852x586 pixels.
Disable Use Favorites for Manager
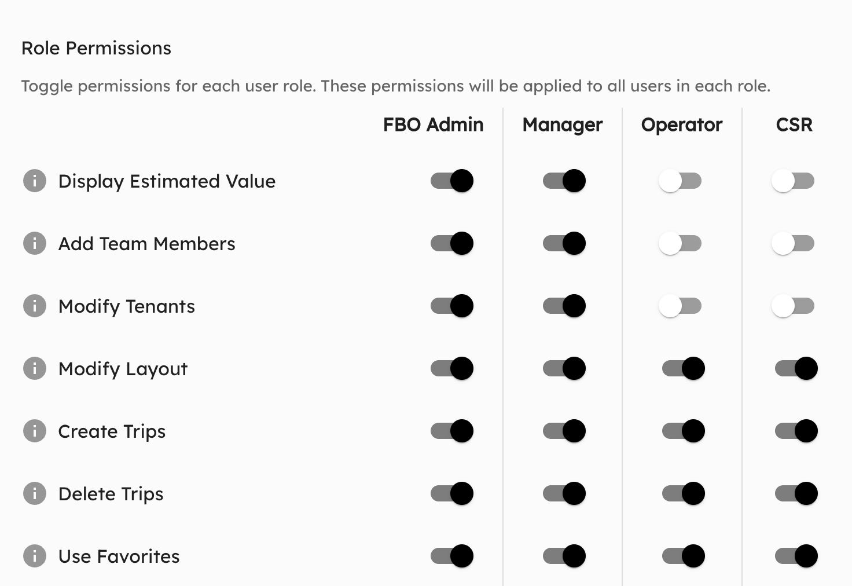(563, 556)
